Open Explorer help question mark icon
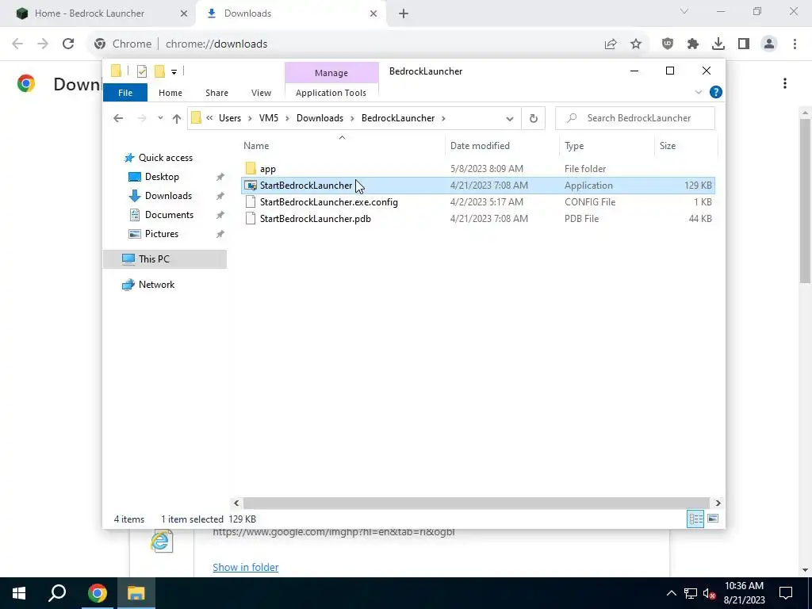 (716, 92)
